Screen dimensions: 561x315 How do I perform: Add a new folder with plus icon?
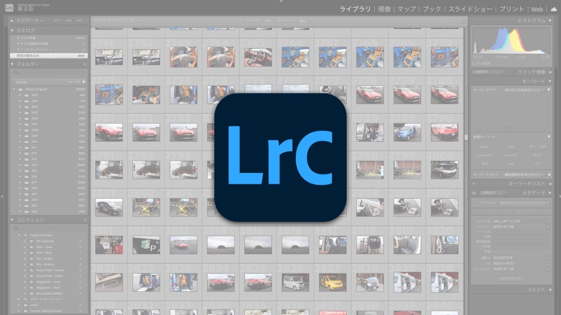pos(85,64)
